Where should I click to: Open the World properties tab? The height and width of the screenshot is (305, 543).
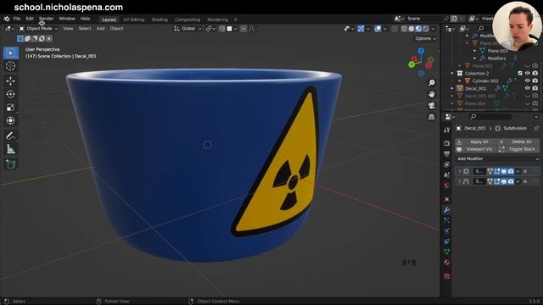(447, 186)
